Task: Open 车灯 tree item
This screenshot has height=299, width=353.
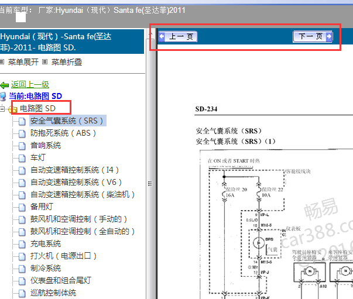Action: pyautogui.click(x=38, y=157)
